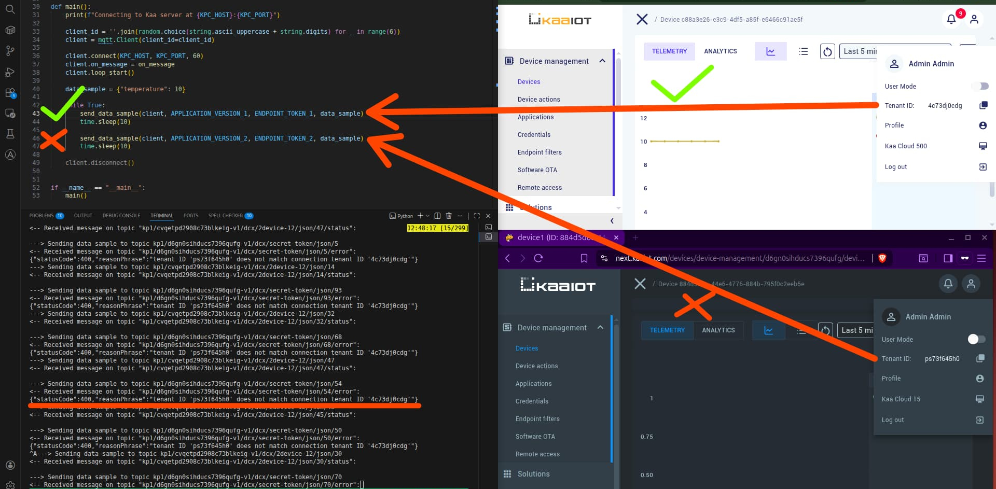The width and height of the screenshot is (996, 489).
Task: Click the address bar in the dark browser
Action: pos(737,258)
